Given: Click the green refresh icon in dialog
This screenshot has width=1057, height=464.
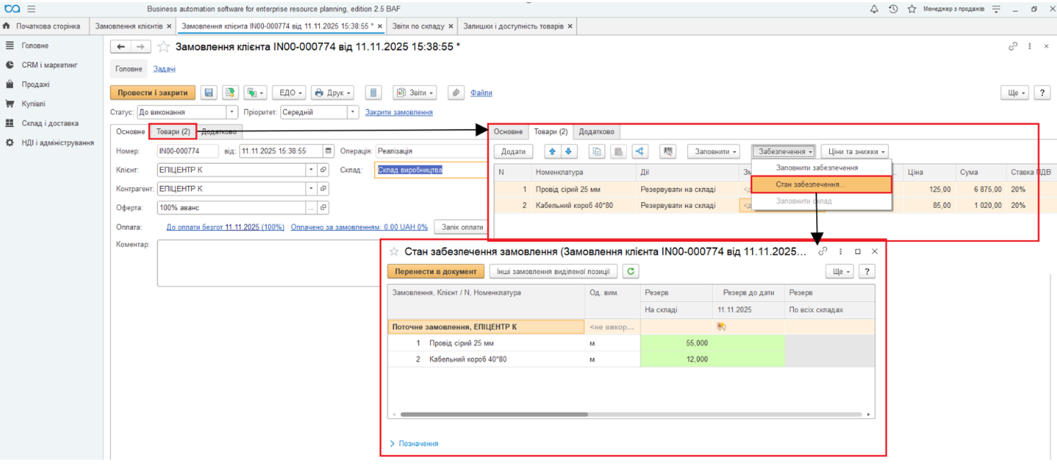Looking at the screenshot, I should 630,271.
